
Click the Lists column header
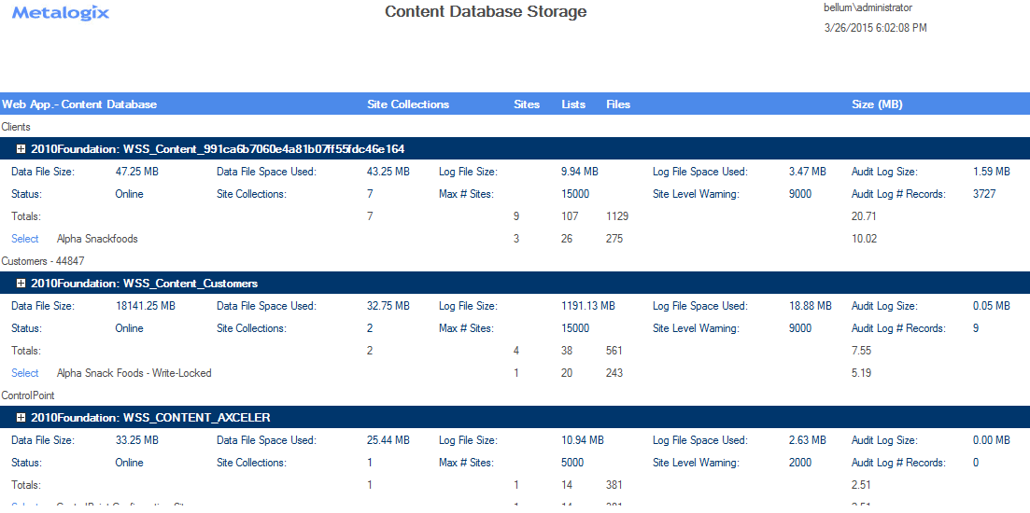(573, 104)
